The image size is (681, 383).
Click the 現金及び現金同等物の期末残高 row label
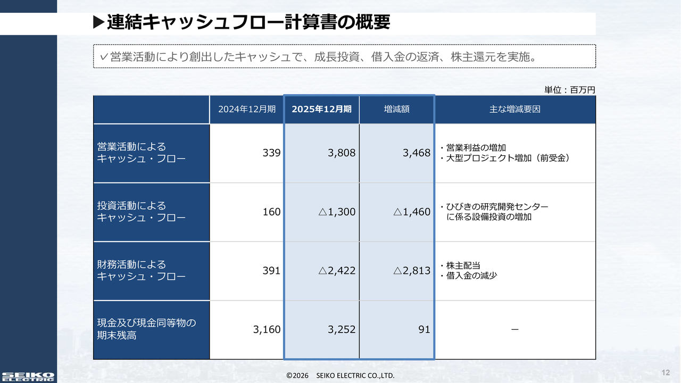[x=146, y=329]
